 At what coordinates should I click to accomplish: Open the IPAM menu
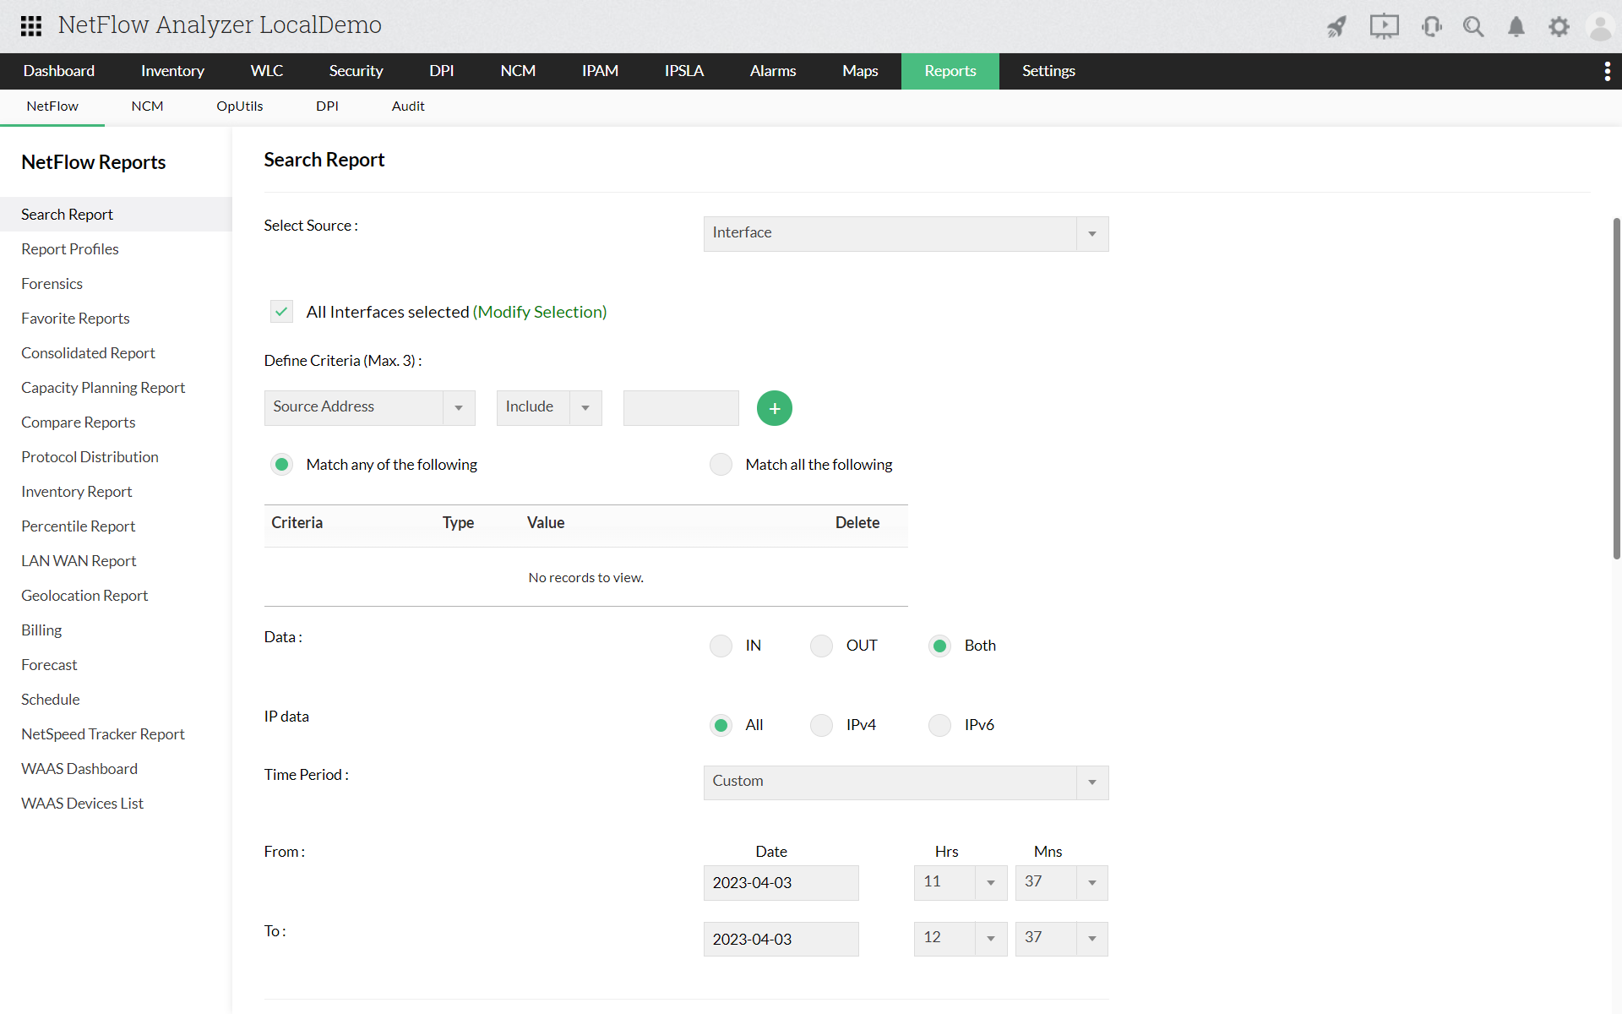click(x=600, y=71)
